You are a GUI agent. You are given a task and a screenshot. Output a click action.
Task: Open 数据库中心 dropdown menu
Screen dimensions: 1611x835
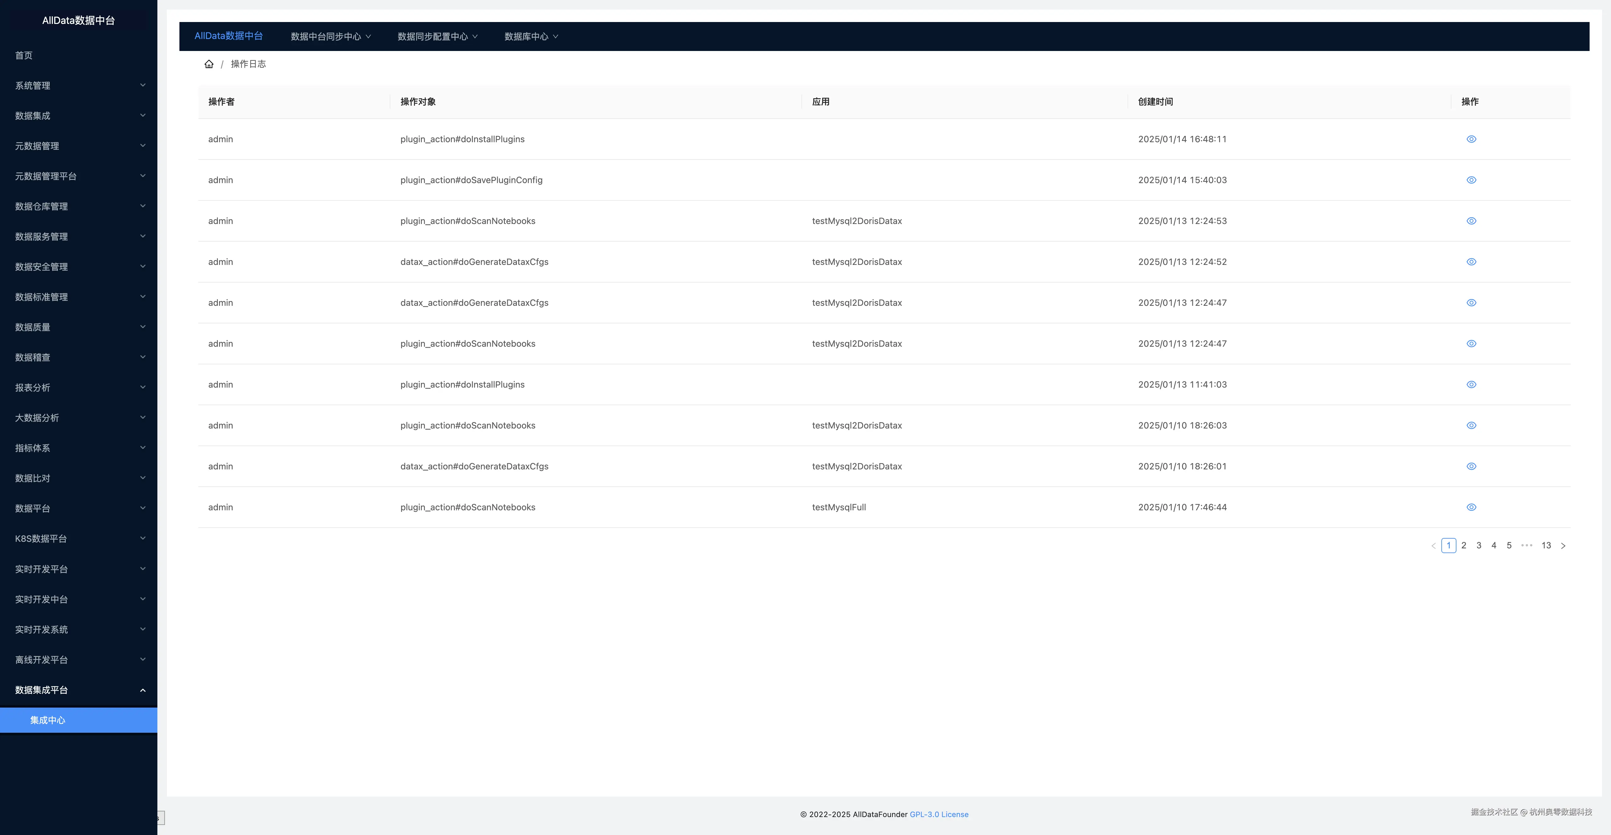[x=531, y=37]
